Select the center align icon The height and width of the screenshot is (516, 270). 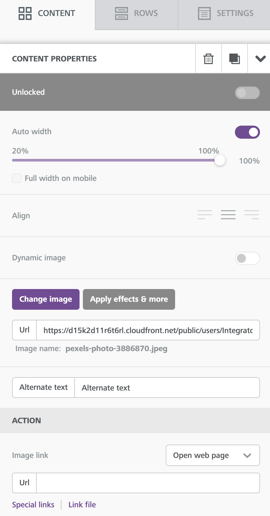pyautogui.click(x=228, y=215)
